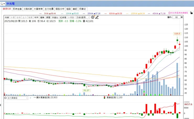Switch to 月營收 tab
The image size is (194, 119).
(83, 9)
